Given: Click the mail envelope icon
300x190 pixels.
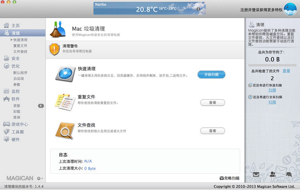Looking at the screenshot, I should (256, 174).
